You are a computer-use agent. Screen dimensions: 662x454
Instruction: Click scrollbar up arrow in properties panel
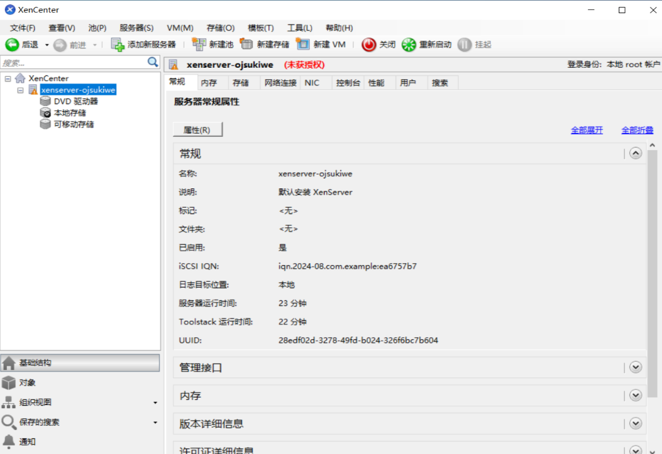pos(653,145)
